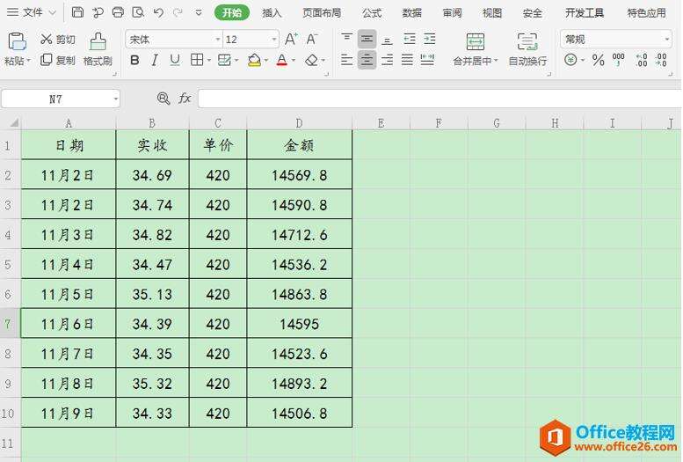This screenshot has width=683, height=462.
Task: Open the font size 12 dropdown
Action: 274,40
